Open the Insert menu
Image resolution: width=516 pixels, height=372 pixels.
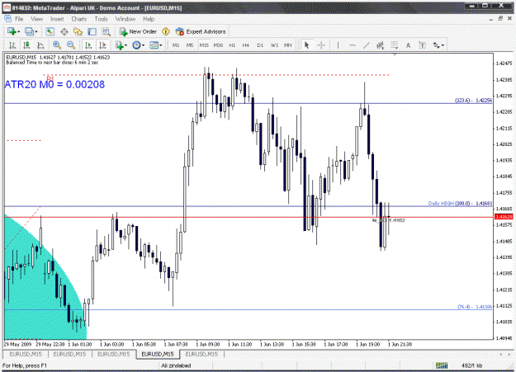(57, 19)
